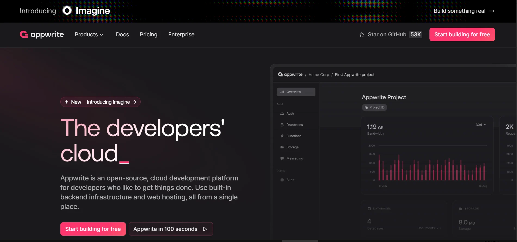Click the copy icon in Project ID pill

click(366, 107)
